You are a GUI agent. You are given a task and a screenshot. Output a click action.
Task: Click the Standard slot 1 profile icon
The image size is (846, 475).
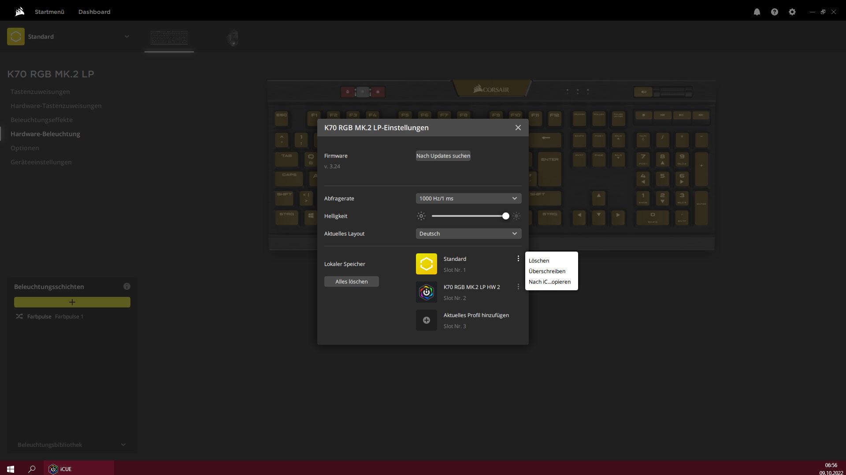click(x=427, y=264)
